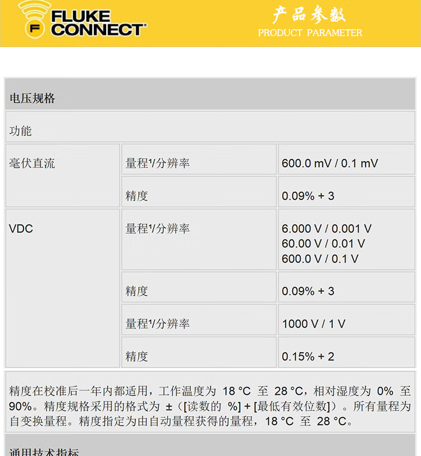Select the 功能 header row
The image size is (421, 456).
pos(210,127)
